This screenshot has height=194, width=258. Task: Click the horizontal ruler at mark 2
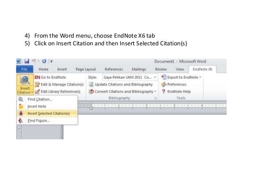[146, 105]
